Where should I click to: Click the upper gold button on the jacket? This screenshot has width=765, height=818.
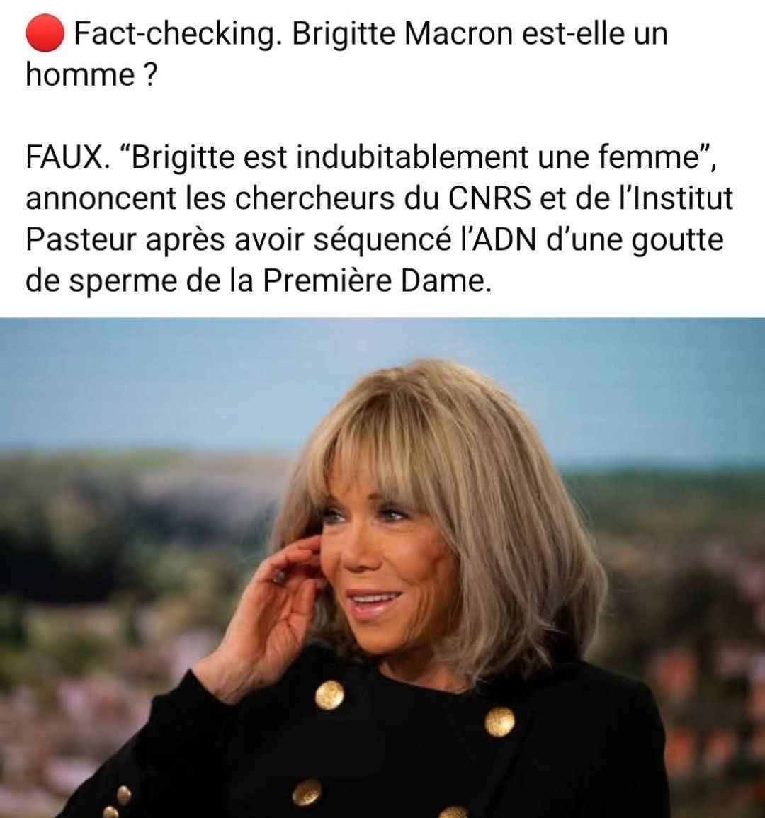[330, 695]
